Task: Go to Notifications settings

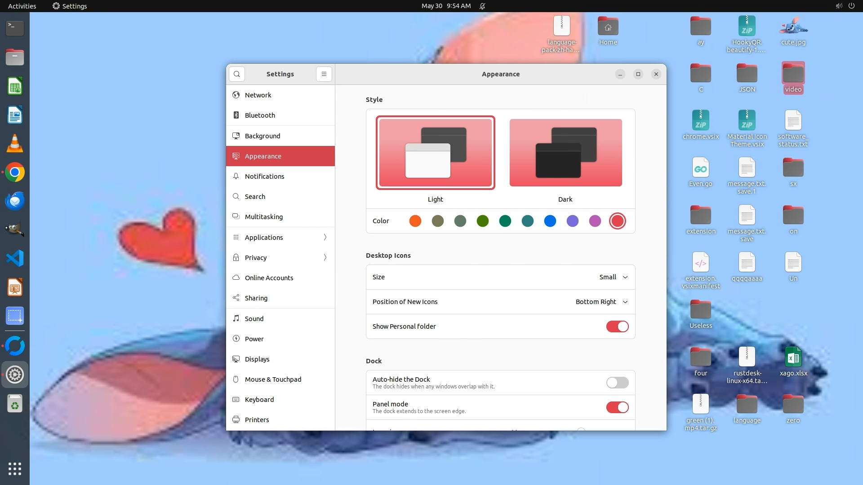Action: click(x=264, y=176)
